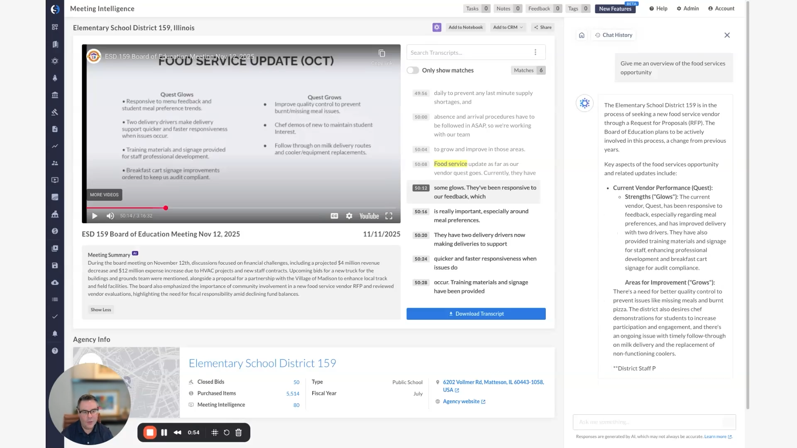The image size is (797, 448).
Task: Open YouTube video settings gear
Action: (349, 216)
